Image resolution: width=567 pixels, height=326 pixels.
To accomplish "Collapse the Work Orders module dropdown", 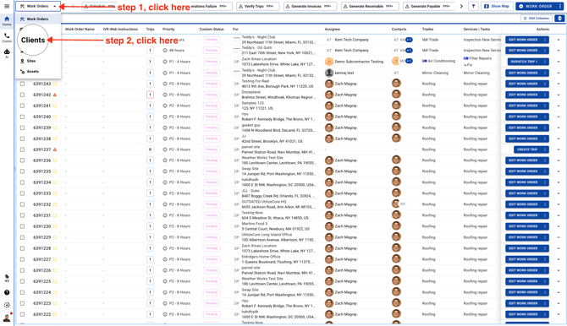I will [38, 6].
